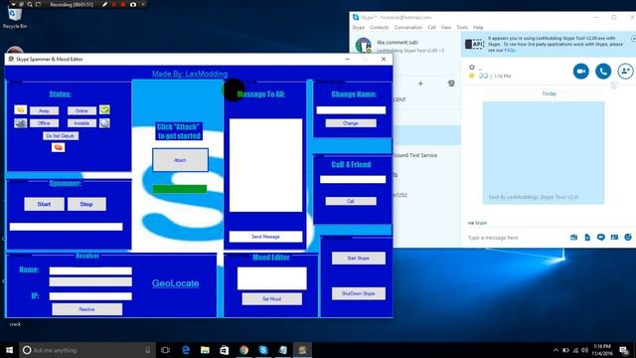Click the Call A Friend input field
Viewport: 636px width, 358px height.
pos(353,179)
